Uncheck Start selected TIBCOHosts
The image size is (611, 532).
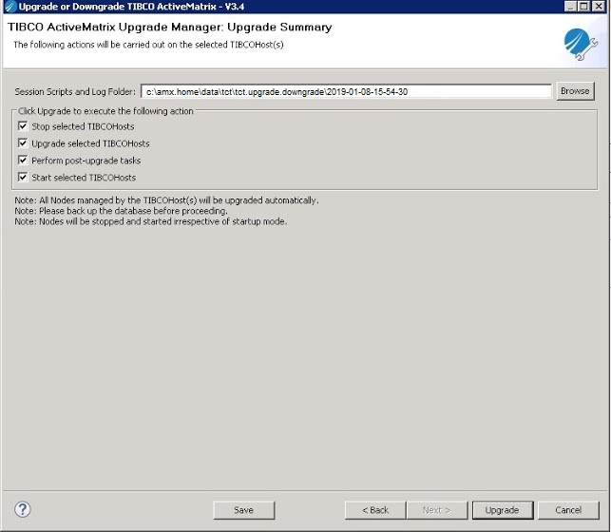[x=23, y=178]
